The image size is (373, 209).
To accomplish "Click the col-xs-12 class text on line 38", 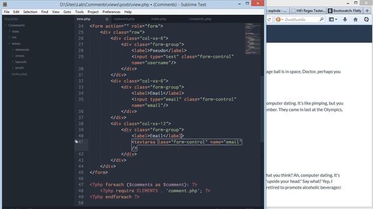I will 155,124.
